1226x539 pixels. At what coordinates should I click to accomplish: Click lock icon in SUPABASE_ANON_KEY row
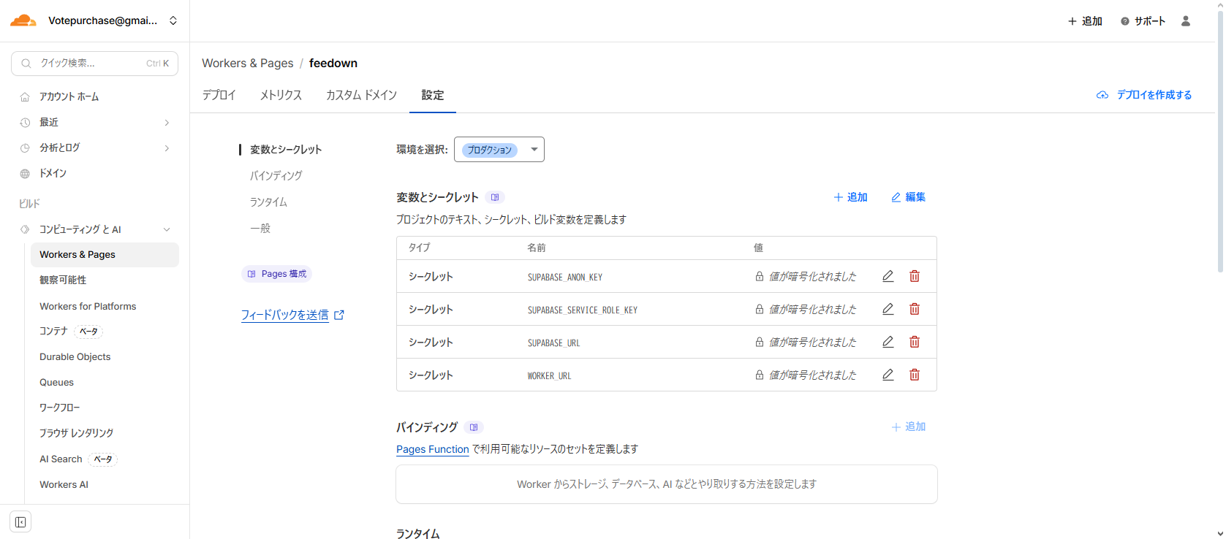pyautogui.click(x=760, y=276)
